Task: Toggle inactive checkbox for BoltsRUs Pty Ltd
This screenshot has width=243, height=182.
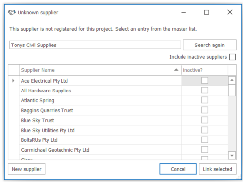Action: click(x=205, y=140)
